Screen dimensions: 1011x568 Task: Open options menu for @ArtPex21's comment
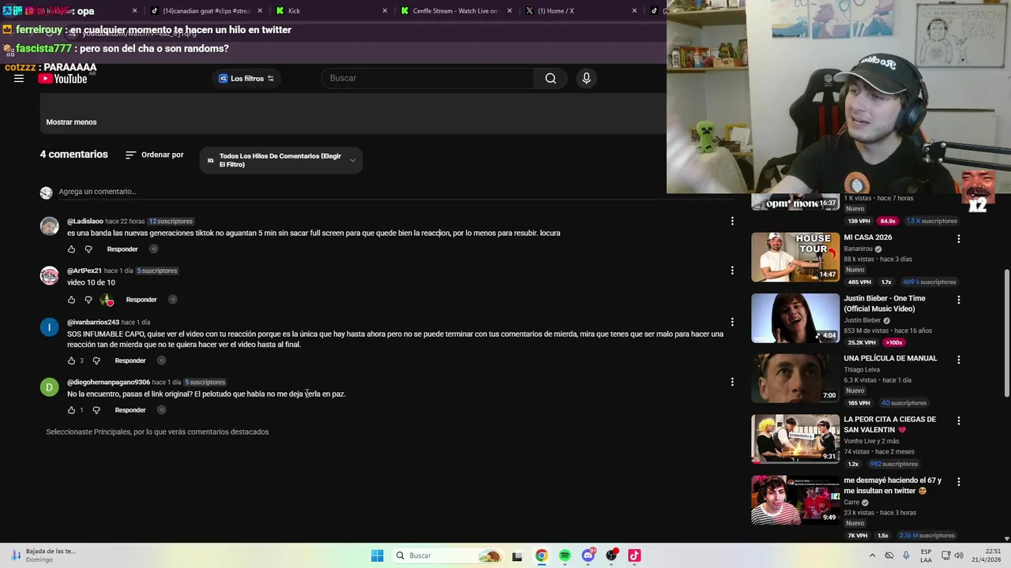pyautogui.click(x=732, y=271)
